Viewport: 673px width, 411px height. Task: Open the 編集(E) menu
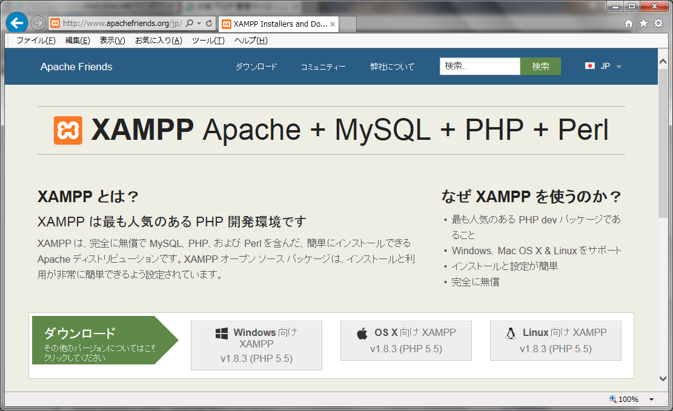click(x=78, y=41)
